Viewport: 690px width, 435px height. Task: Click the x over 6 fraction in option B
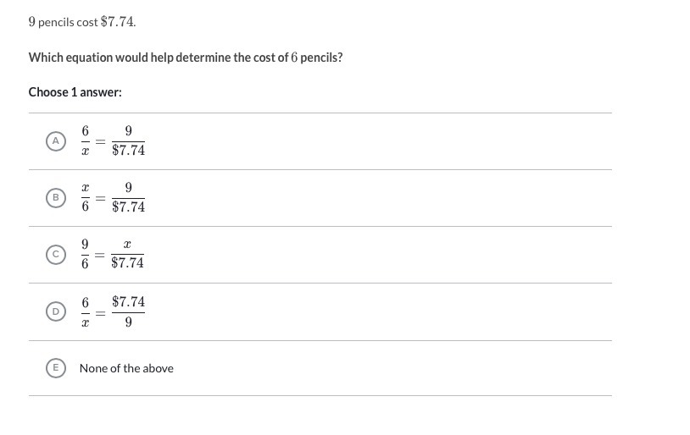(85, 198)
